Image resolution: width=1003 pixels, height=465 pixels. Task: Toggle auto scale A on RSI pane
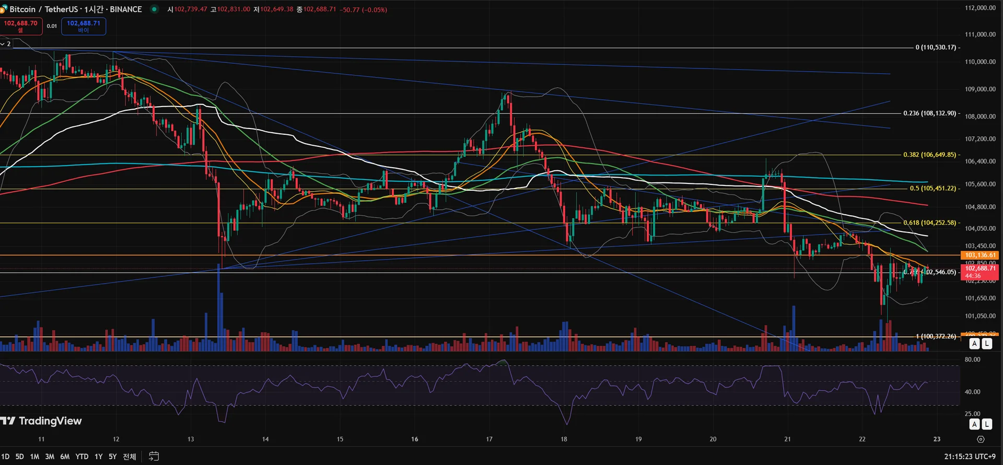pyautogui.click(x=975, y=424)
